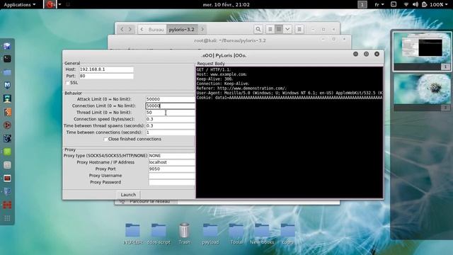Open the Tools! desktop folder
This screenshot has height=255, width=453.
point(236,234)
